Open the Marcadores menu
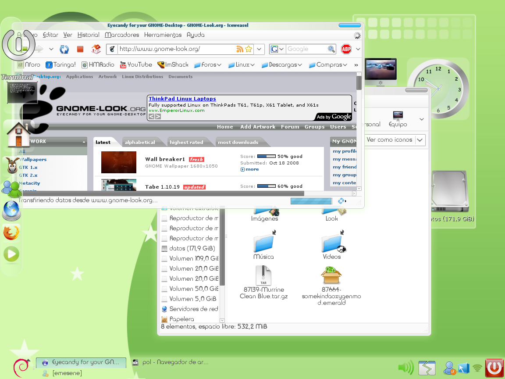505x379 pixels. click(x=122, y=35)
